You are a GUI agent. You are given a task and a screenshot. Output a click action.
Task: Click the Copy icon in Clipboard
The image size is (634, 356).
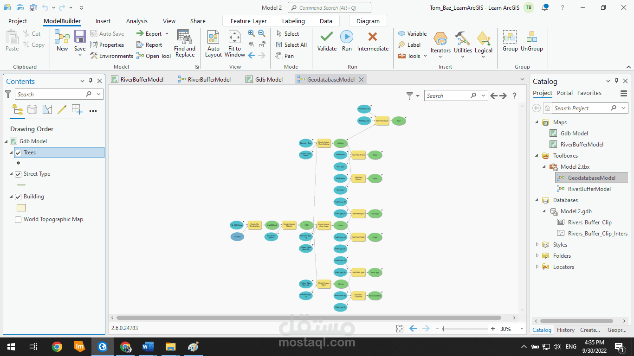[x=26, y=45]
